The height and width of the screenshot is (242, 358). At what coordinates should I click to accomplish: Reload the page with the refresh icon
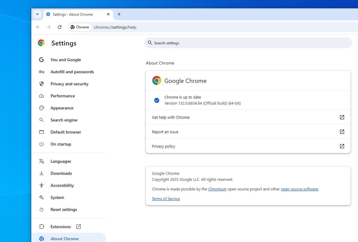click(60, 27)
